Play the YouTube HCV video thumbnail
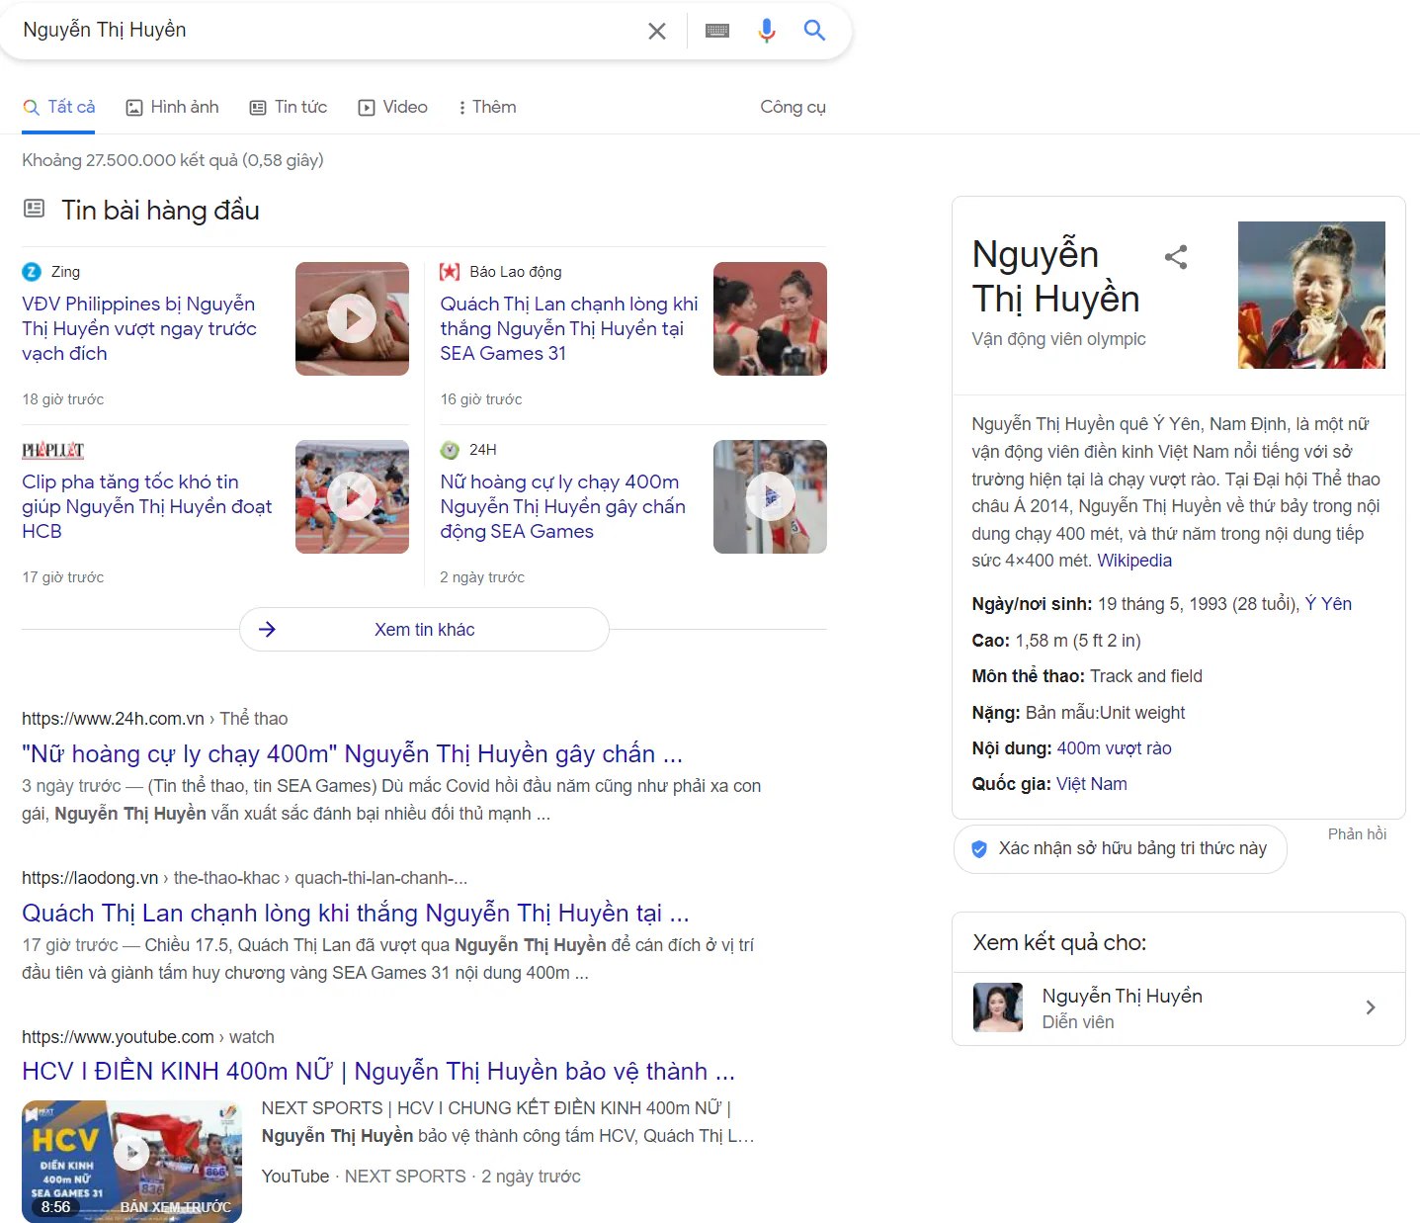 [131, 1162]
